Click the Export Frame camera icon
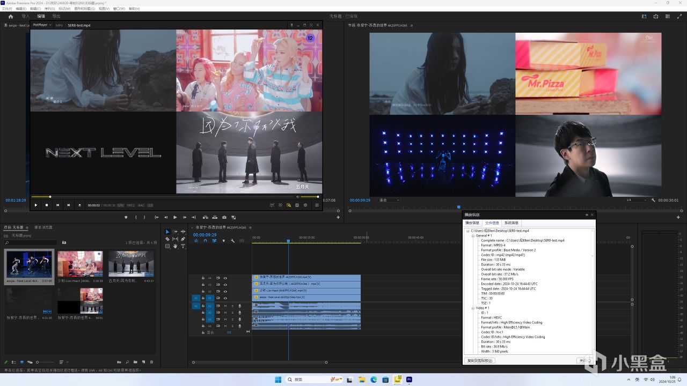 pyautogui.click(x=224, y=217)
